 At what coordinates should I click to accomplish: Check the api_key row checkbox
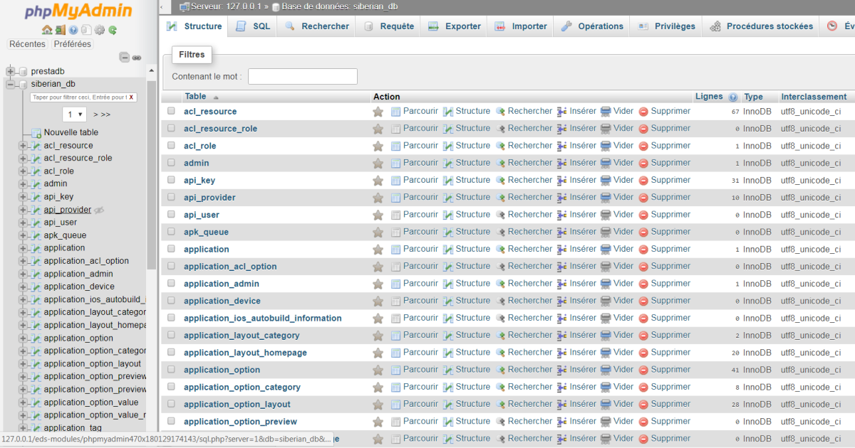point(171,180)
